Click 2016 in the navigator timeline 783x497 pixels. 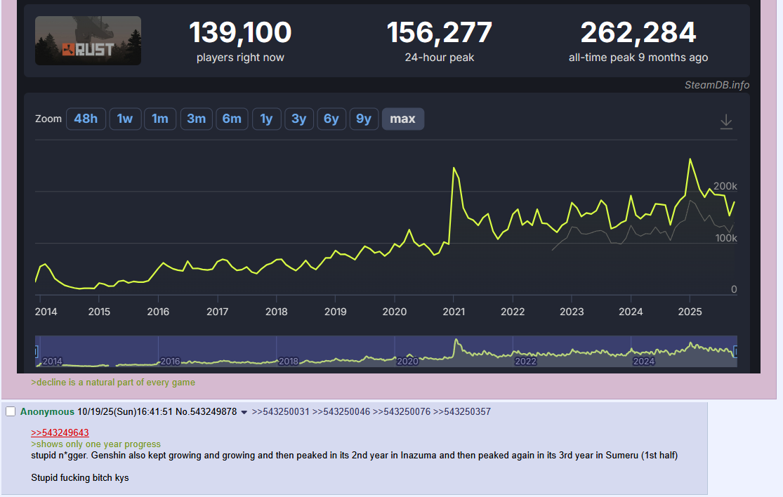click(x=170, y=361)
